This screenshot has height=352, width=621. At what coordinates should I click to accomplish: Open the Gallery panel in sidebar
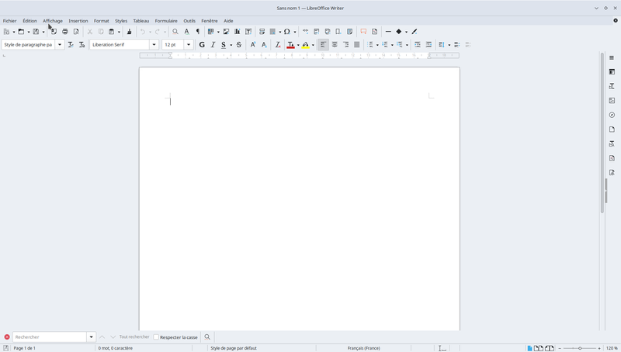[612, 101]
